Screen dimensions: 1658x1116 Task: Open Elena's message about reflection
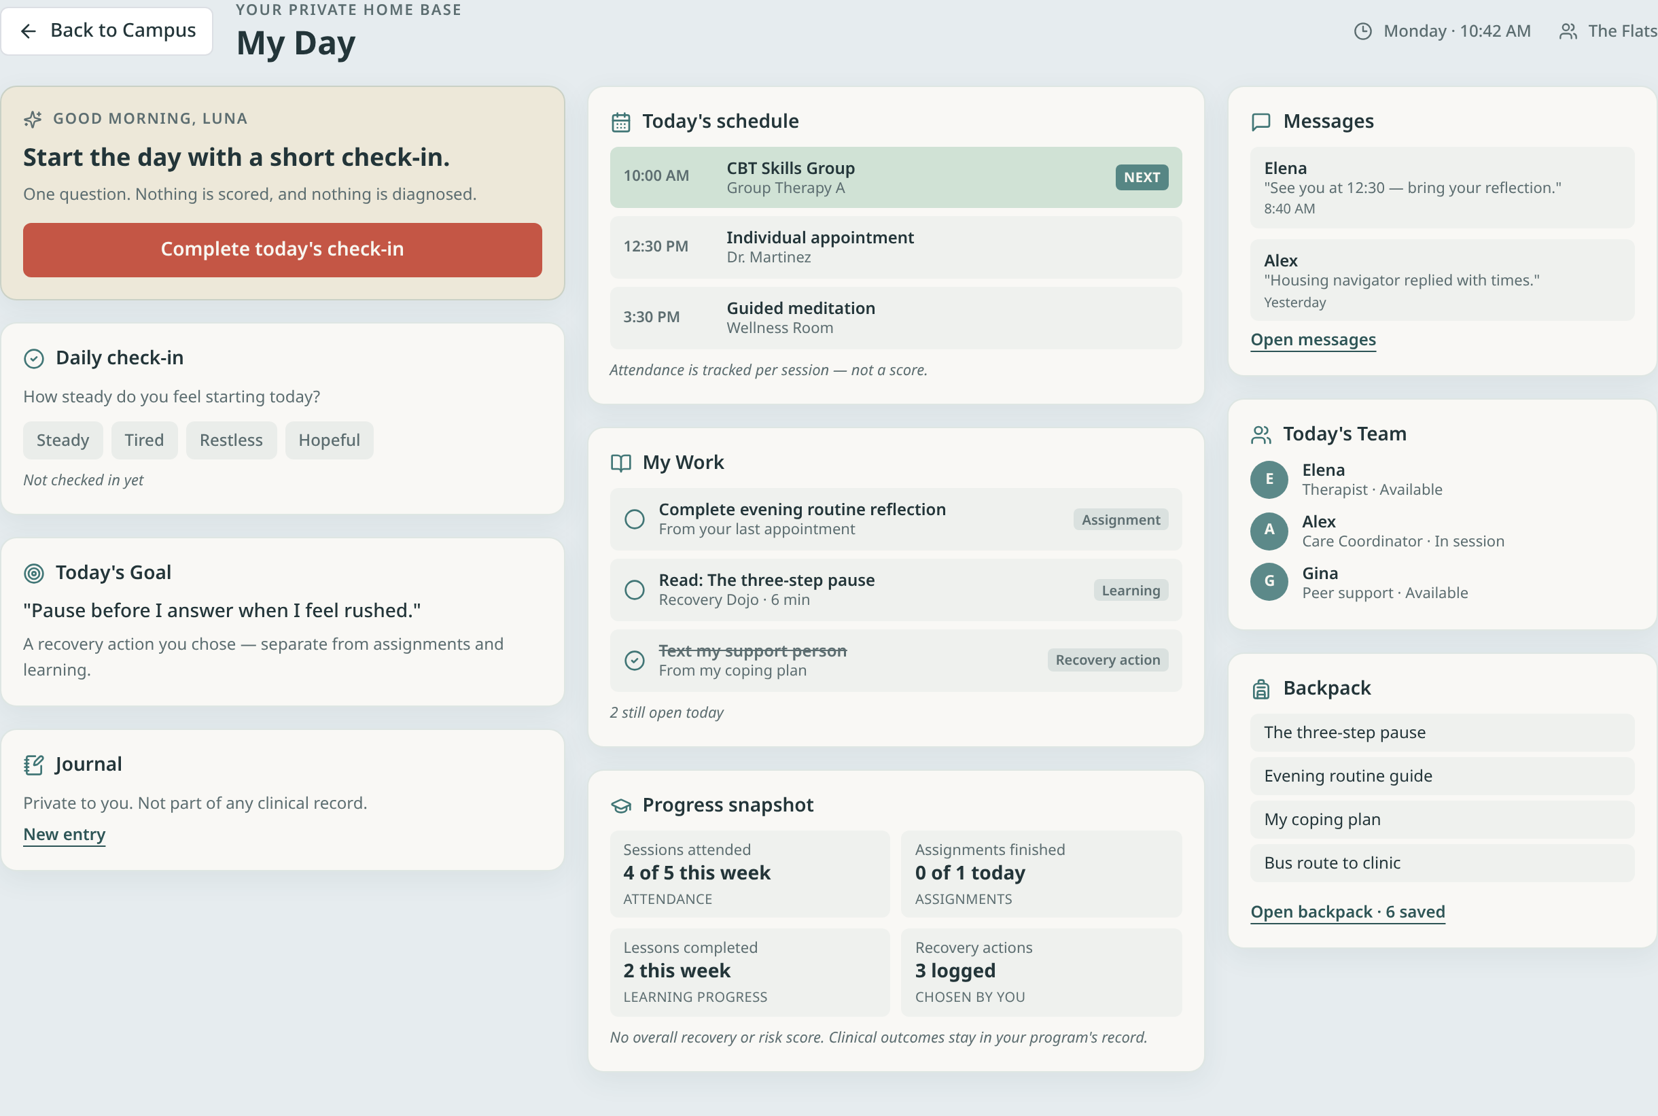tap(1443, 188)
